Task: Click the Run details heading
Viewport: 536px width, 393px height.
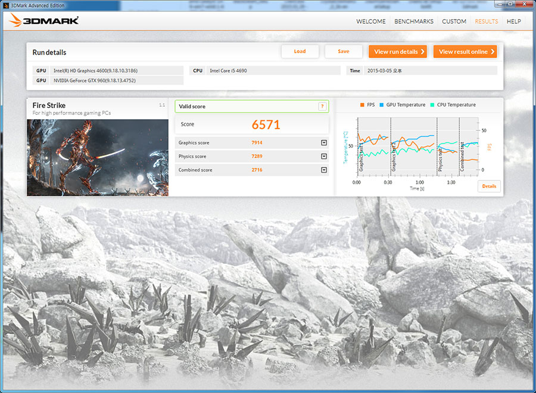Action: pyautogui.click(x=49, y=52)
